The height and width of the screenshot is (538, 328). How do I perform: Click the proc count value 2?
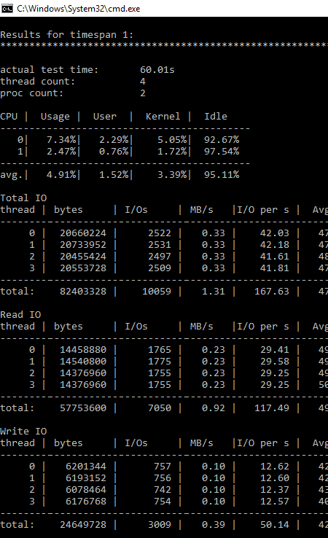143,93
